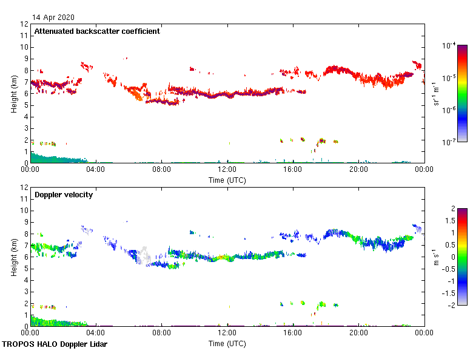
Task: Click the Doppler velocity color bar
Action: click(x=462, y=256)
